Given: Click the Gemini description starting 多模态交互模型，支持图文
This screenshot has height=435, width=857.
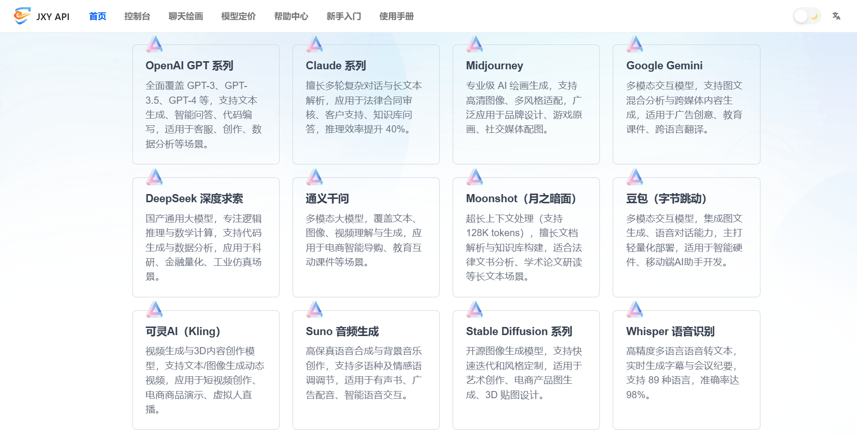Looking at the screenshot, I should click(x=684, y=108).
